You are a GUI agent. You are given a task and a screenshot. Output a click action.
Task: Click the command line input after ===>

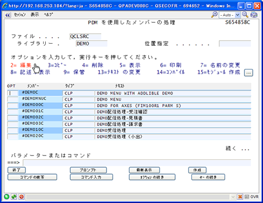click(137, 163)
